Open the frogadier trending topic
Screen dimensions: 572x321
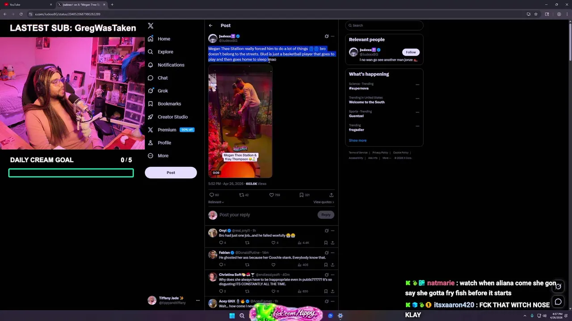(356, 130)
